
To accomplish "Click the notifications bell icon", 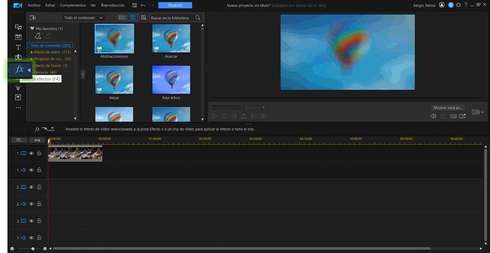I will coord(451,5).
